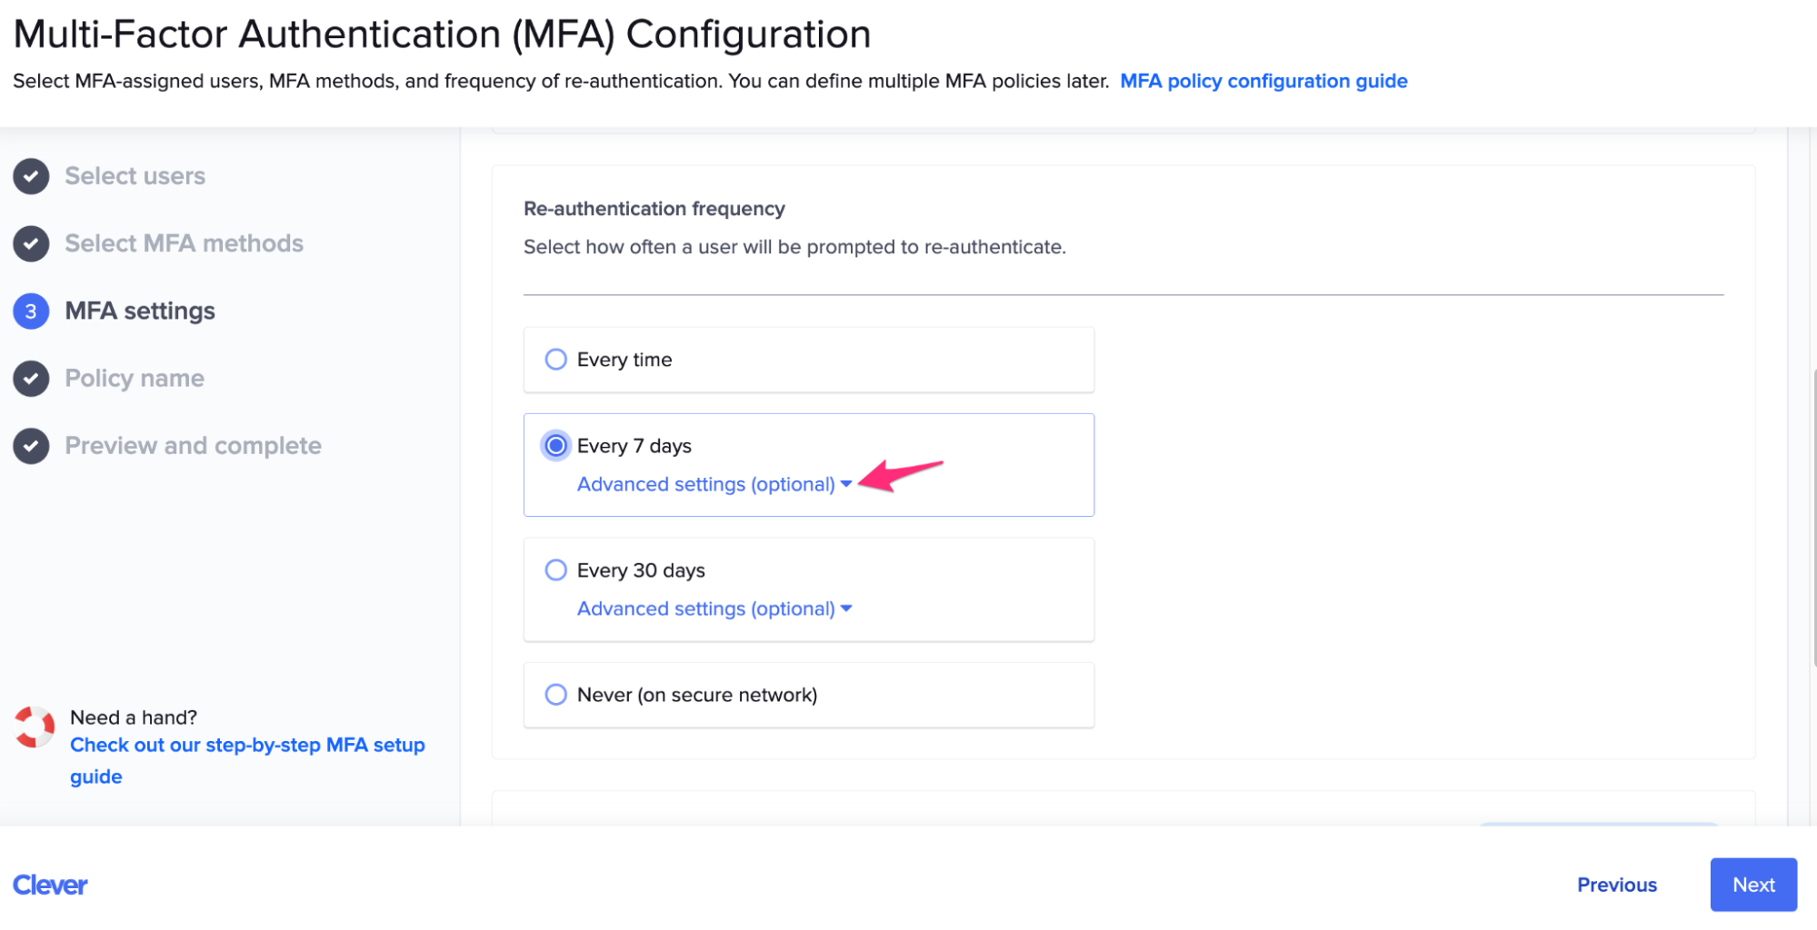1817x930 pixels.
Task: Click the Previous button
Action: 1617,885
